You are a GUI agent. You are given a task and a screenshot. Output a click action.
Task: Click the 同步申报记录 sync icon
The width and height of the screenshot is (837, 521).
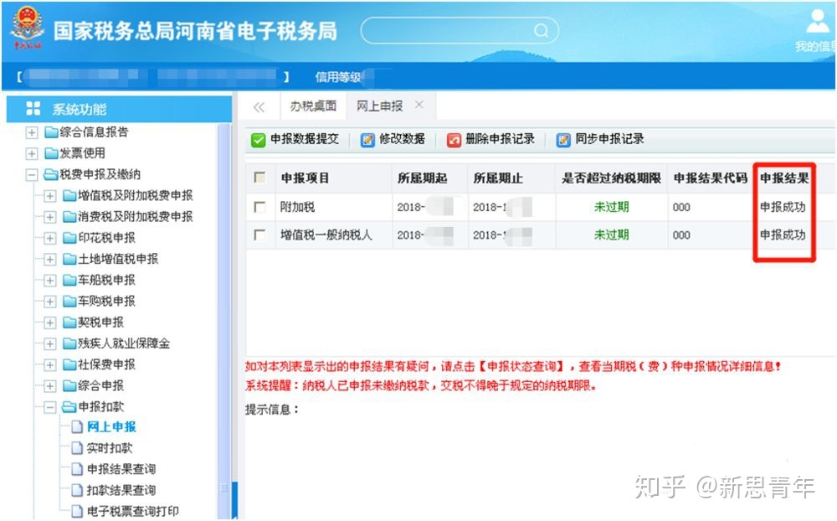click(563, 140)
